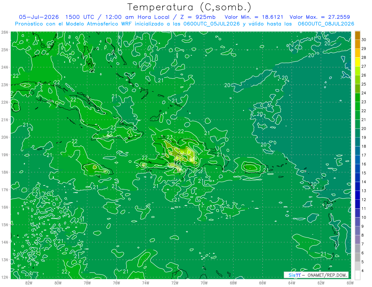Image resolution: width=372 pixels, height=287 pixels.
Task: Click longitude label "60W"
Action: coord(350,283)
